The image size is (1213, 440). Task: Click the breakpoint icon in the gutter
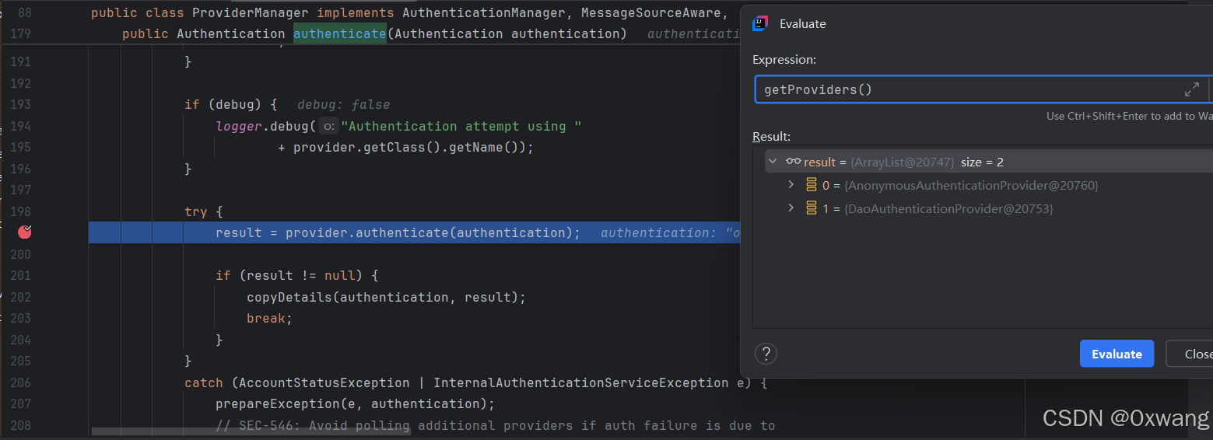25,232
